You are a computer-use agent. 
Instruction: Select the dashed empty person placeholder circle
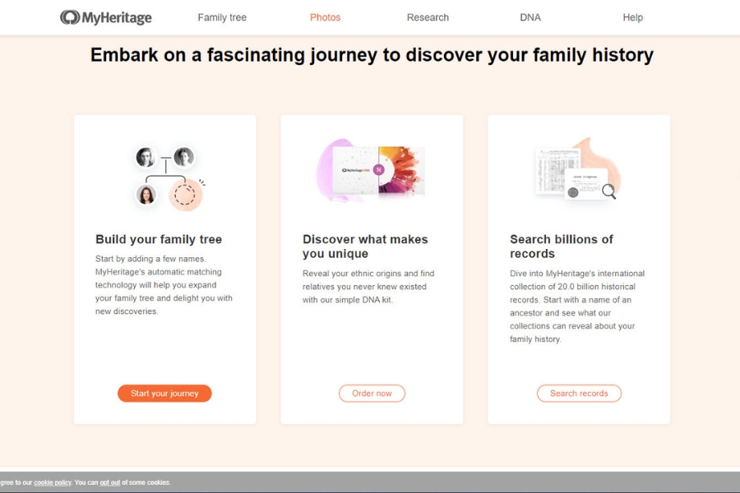185,195
